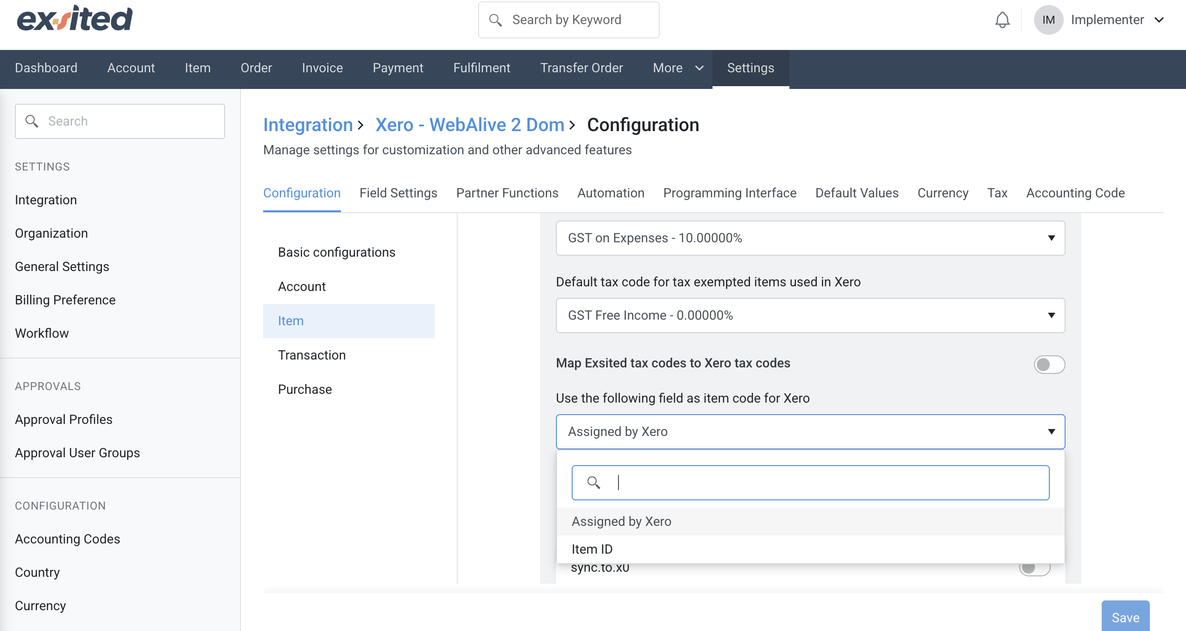This screenshot has height=631, width=1186.
Task: Open the More navigation dropdown
Action: 678,68
